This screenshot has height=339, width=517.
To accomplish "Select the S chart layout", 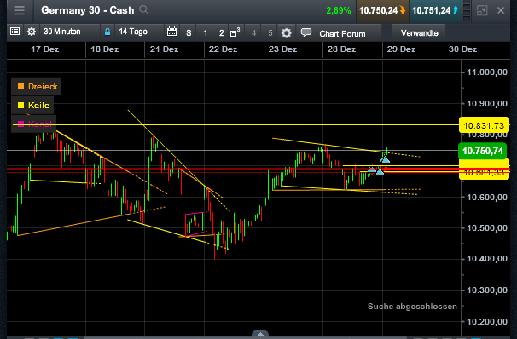I will 189,32.
